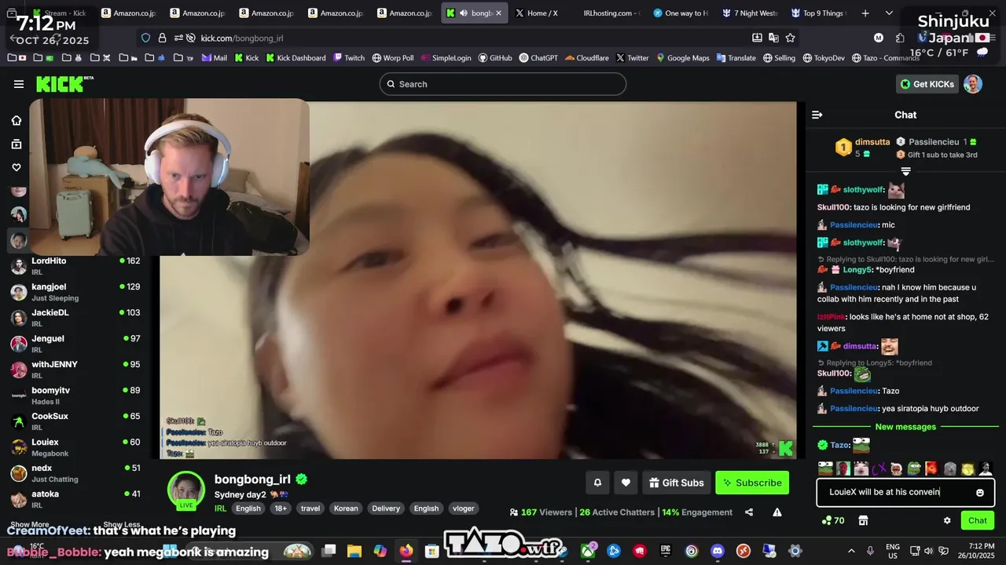Switch to the 7 Night Weste tab
Screen dimensions: 1006x565
pos(749,13)
